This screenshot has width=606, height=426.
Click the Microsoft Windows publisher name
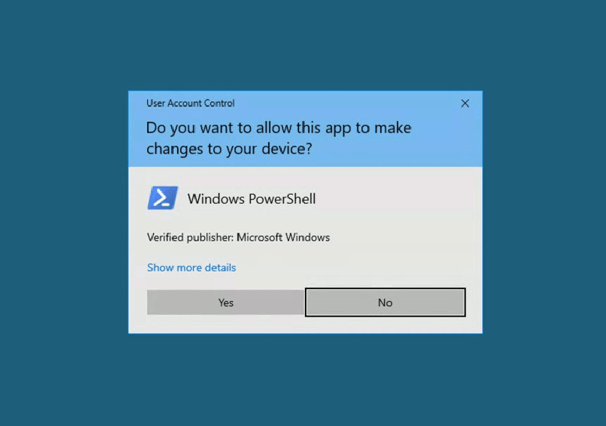click(283, 238)
